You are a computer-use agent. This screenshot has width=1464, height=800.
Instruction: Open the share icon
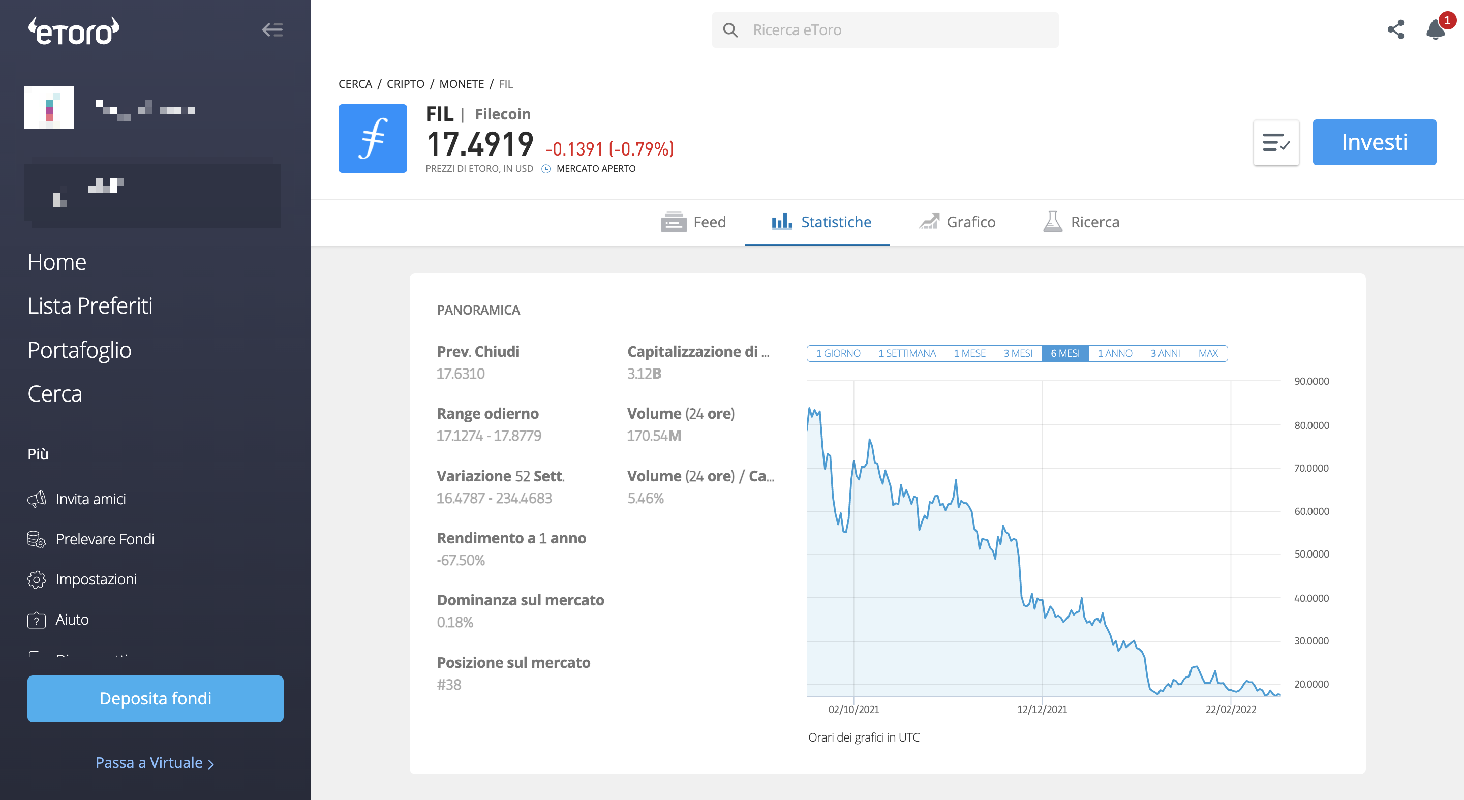1396,29
